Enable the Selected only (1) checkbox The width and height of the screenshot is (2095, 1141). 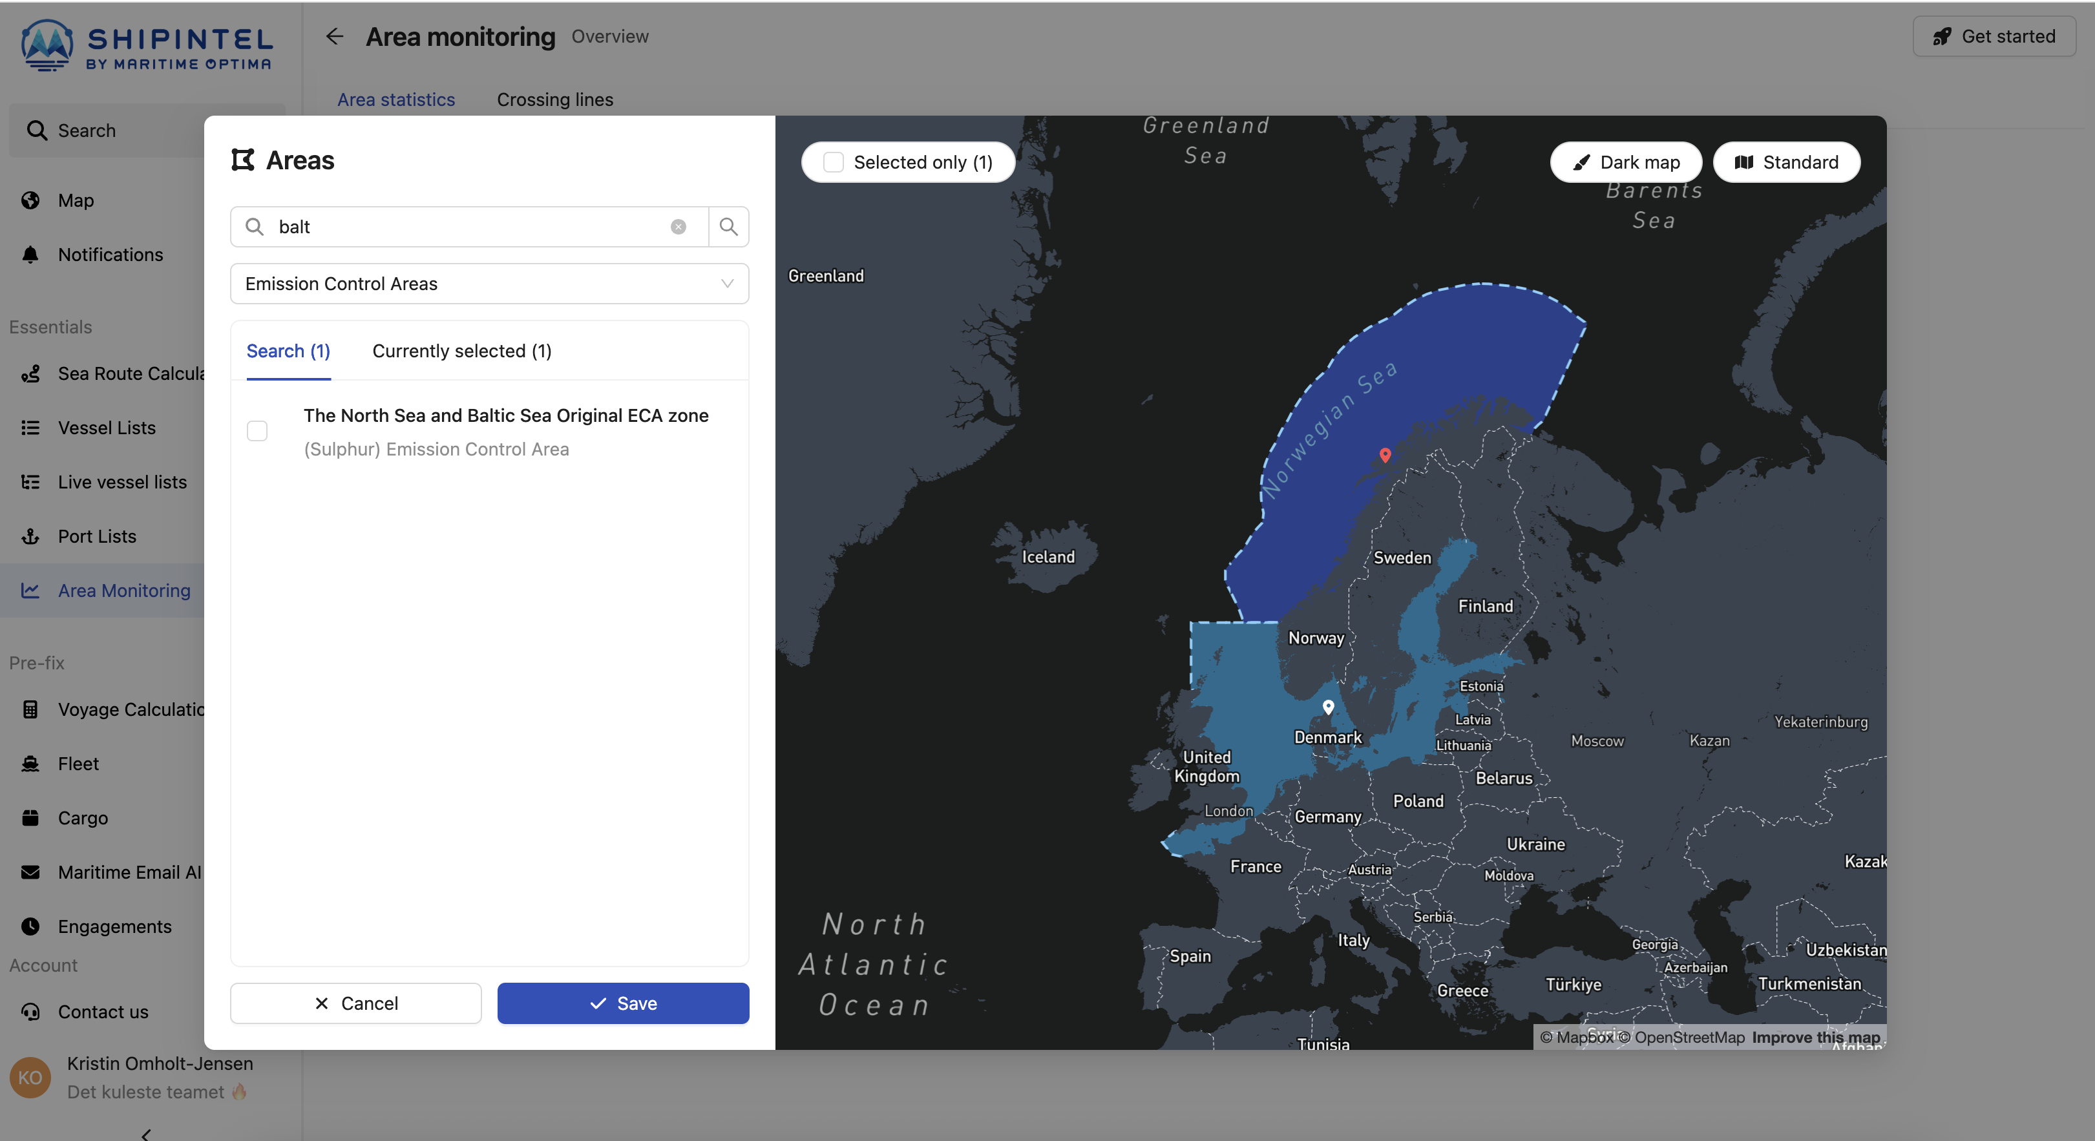click(x=833, y=162)
